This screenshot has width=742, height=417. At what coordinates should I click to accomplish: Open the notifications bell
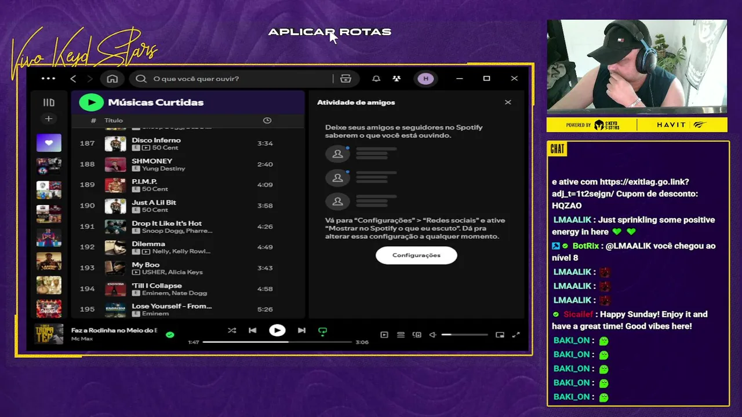point(376,79)
